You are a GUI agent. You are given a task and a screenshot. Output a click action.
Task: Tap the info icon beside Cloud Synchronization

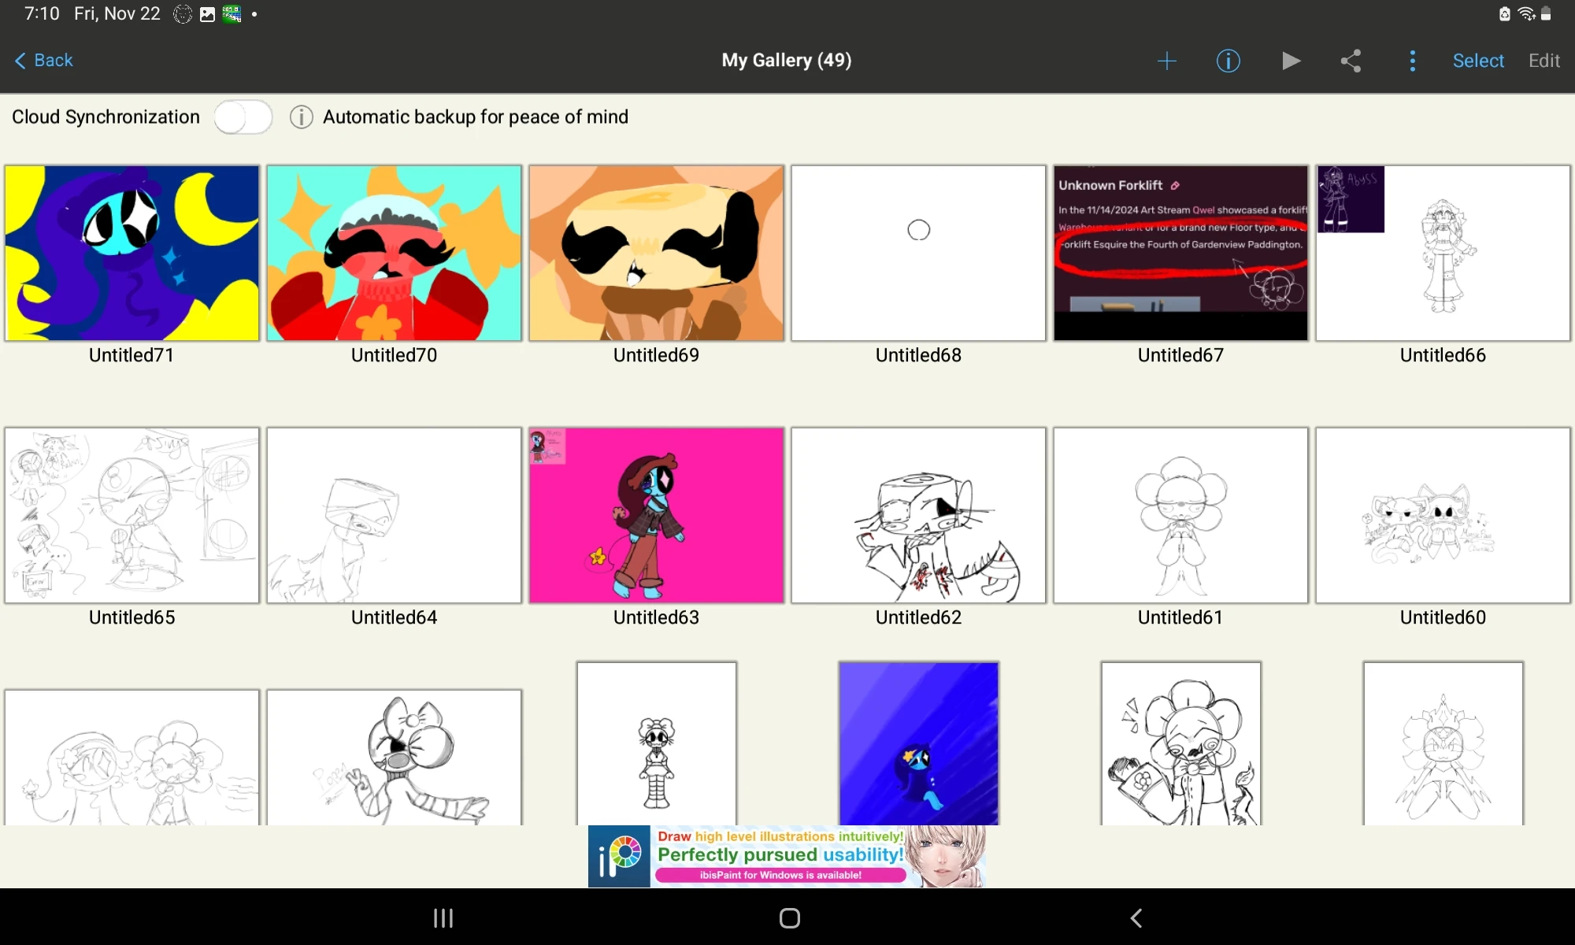tap(301, 117)
